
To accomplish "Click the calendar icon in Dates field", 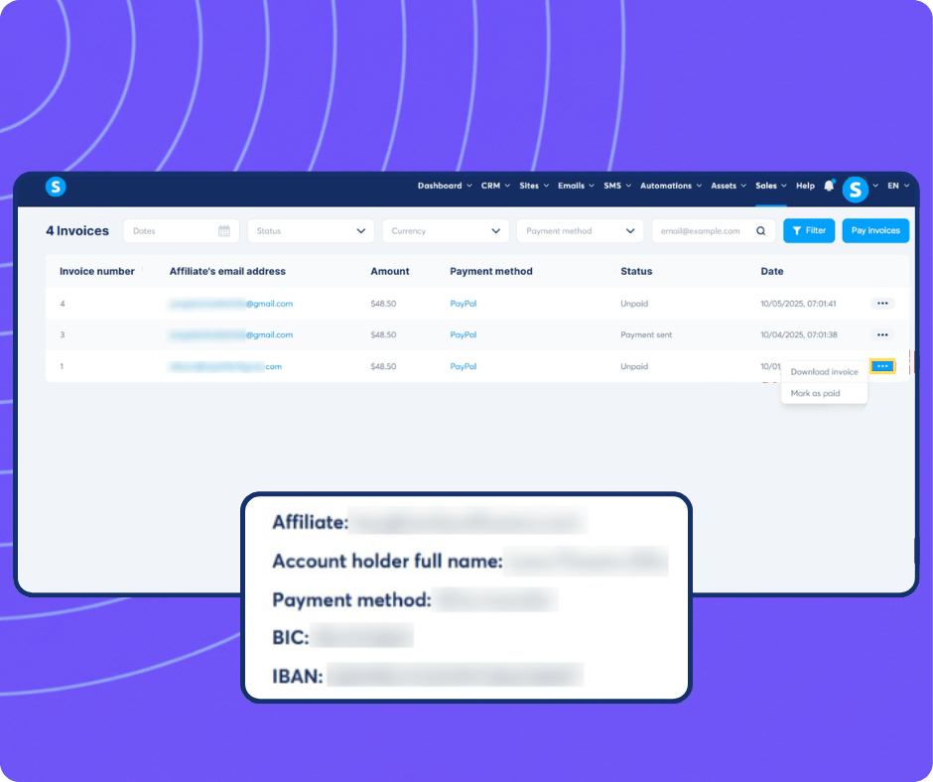I will pyautogui.click(x=223, y=231).
